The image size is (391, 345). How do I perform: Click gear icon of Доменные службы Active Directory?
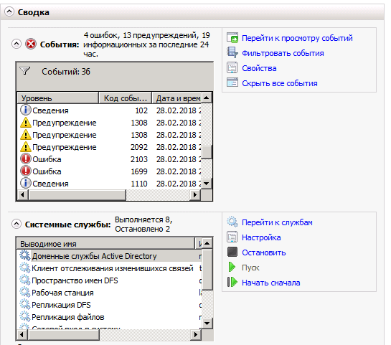point(25,256)
